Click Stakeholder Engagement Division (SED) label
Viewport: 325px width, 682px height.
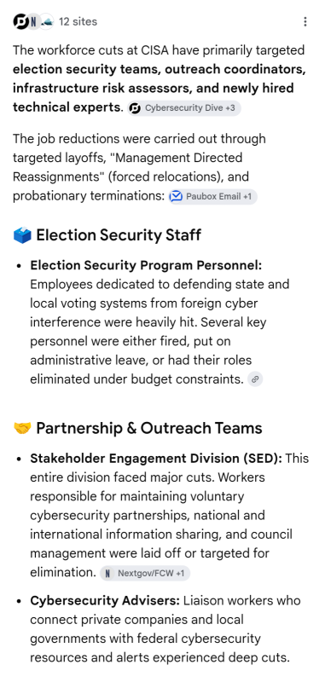tap(156, 459)
